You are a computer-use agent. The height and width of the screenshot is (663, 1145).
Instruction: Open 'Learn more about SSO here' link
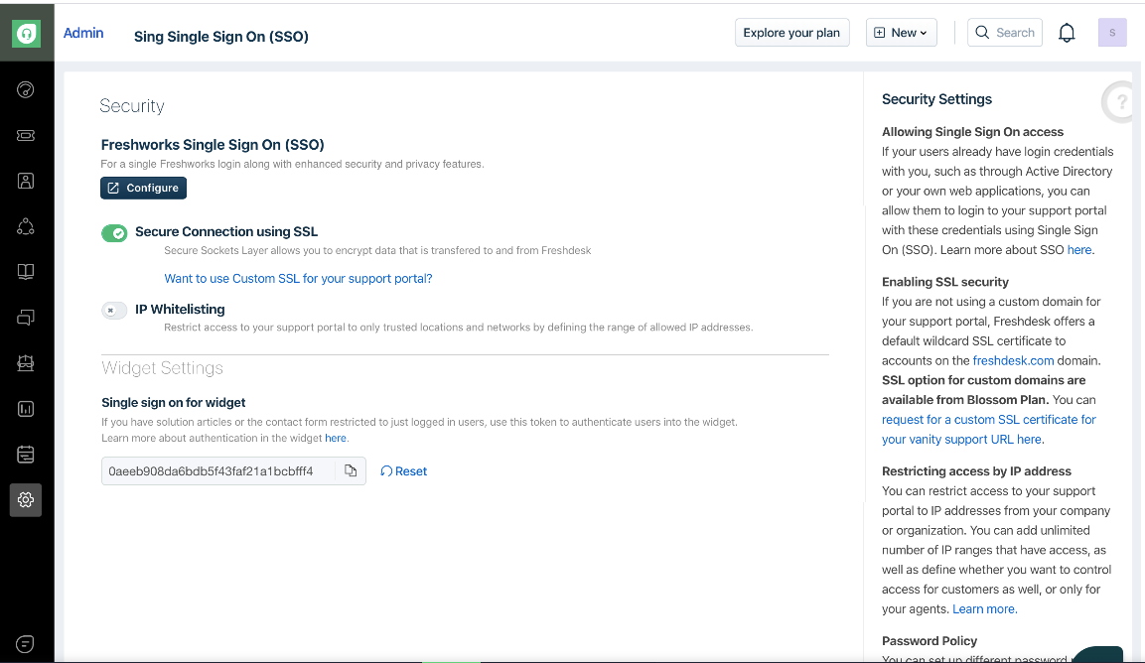(x=1079, y=250)
